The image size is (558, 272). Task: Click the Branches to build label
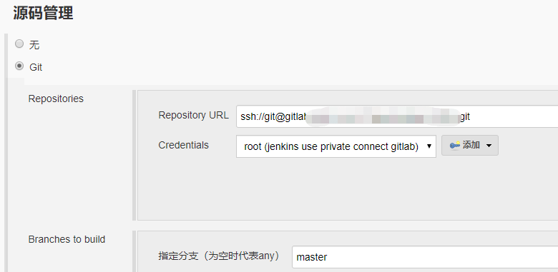(x=67, y=239)
